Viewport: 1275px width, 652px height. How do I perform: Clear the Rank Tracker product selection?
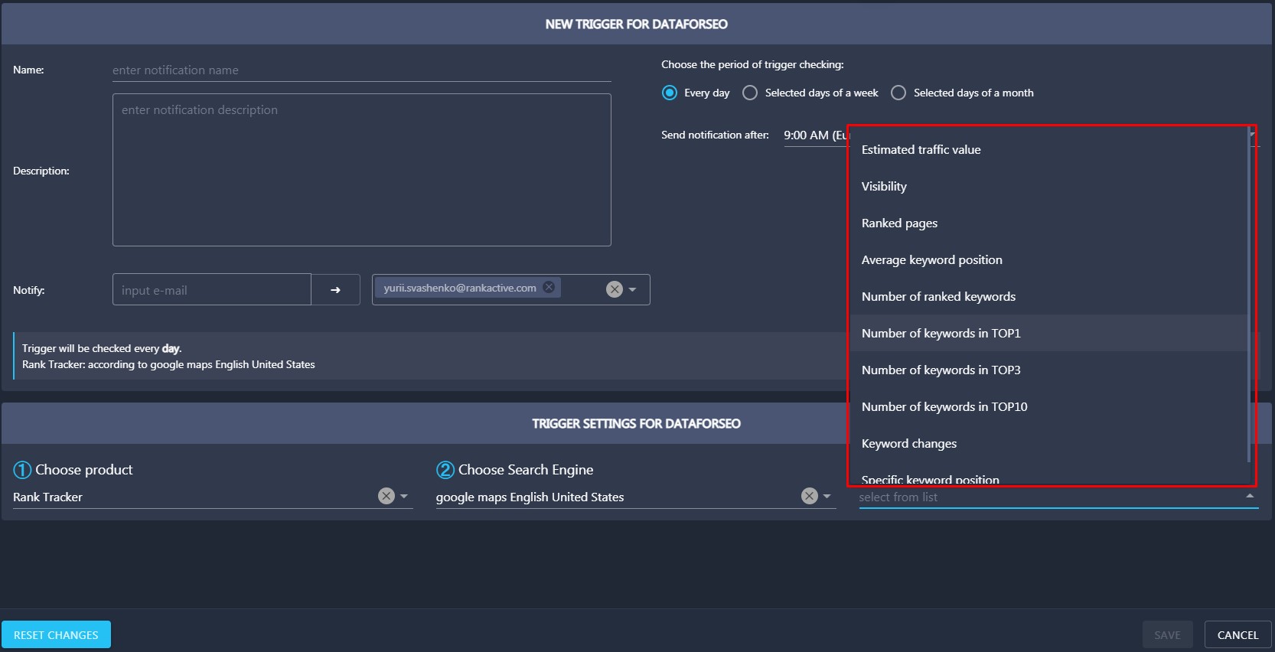[x=386, y=496]
